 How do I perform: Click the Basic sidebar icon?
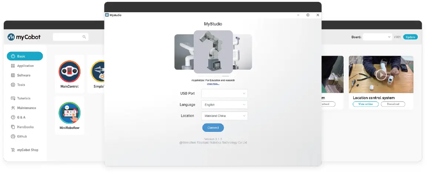[x=13, y=56]
